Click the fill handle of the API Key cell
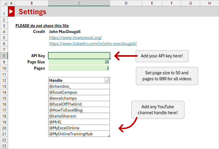219x149 pixels. (x=110, y=59)
